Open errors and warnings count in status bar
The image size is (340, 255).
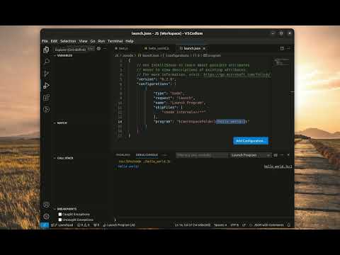click(84, 225)
